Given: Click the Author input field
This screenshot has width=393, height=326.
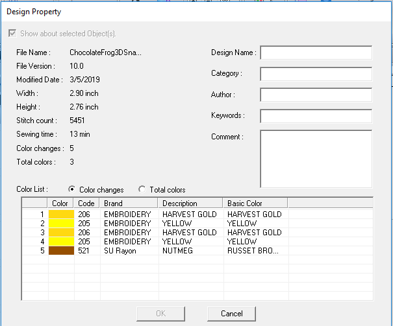Looking at the screenshot, I should point(316,95).
